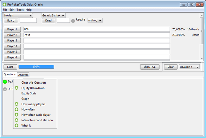The width and height of the screenshot is (206, 138).
Task: Click the 100% progress bar
Action: coord(36,67)
